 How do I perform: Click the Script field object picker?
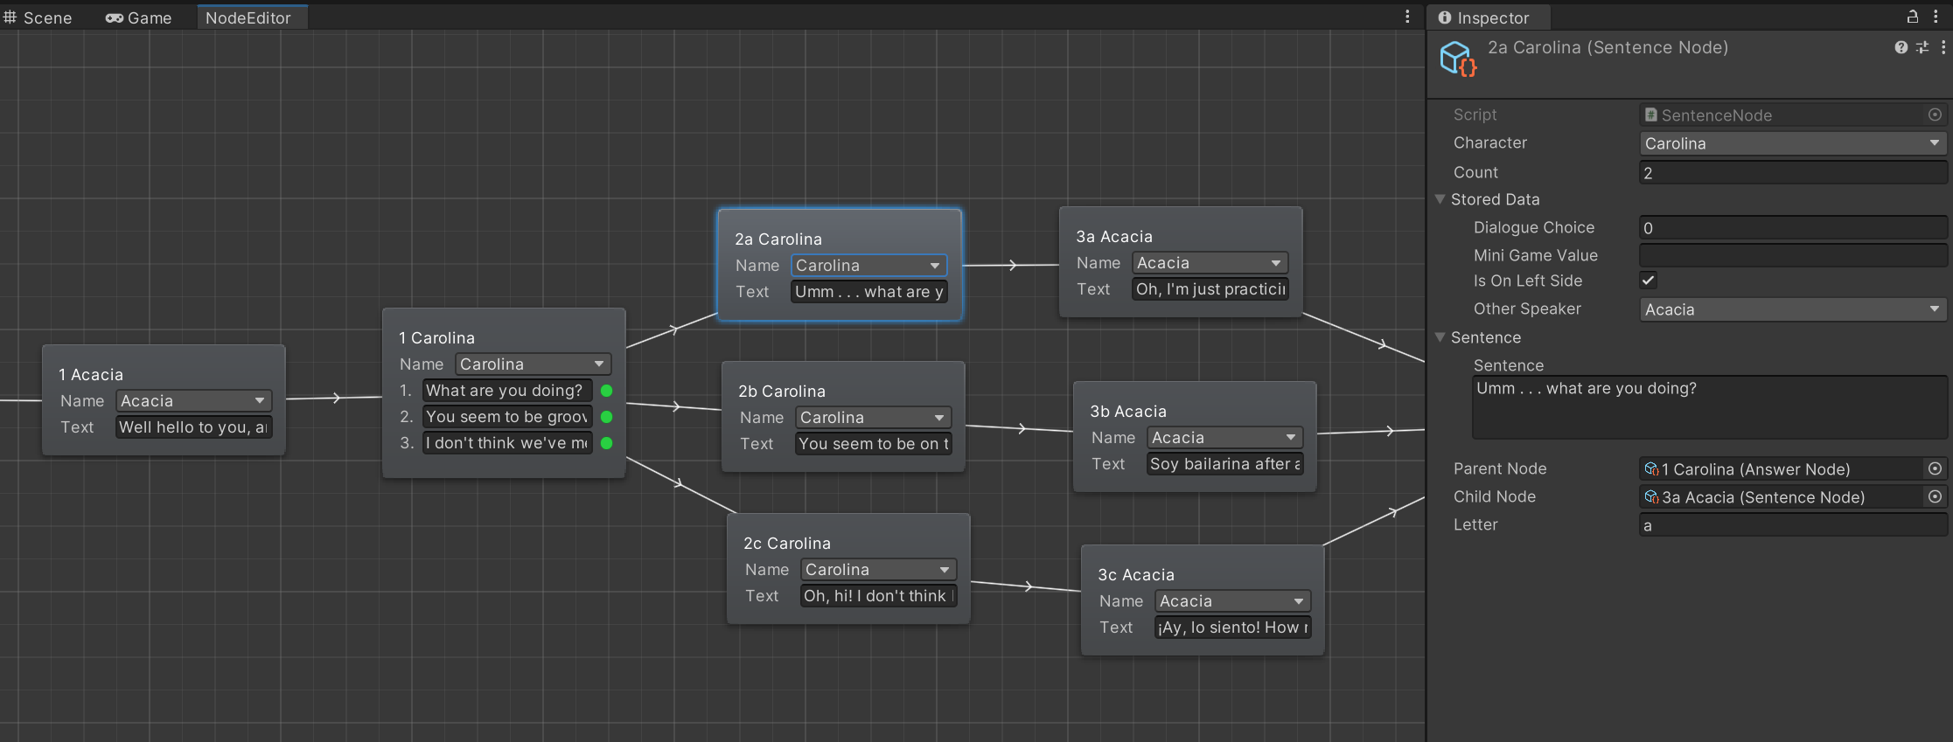coord(1935,114)
